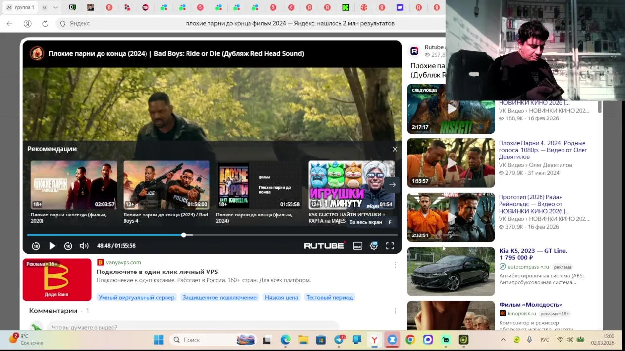This screenshot has height=351, width=625.
Task: Click the channel avatar beside the video title
Action: 37,54
